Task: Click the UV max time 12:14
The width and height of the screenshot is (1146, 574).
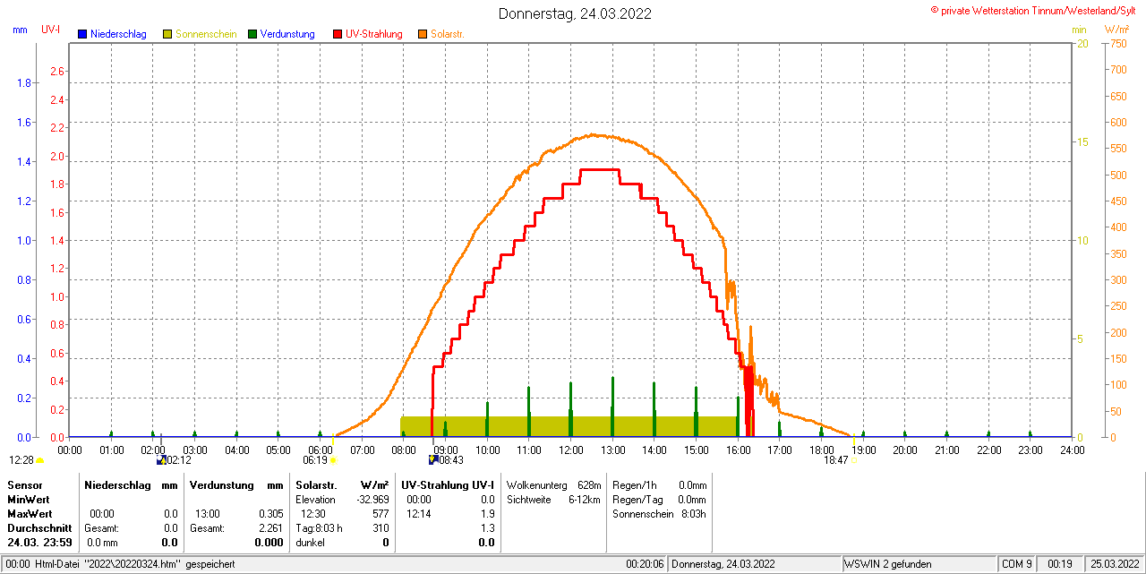Action: point(419,513)
